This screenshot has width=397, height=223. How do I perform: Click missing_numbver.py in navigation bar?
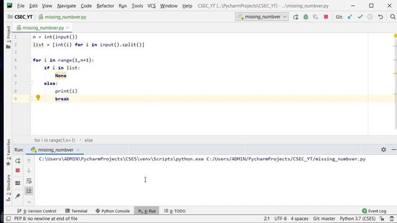tap(63, 17)
